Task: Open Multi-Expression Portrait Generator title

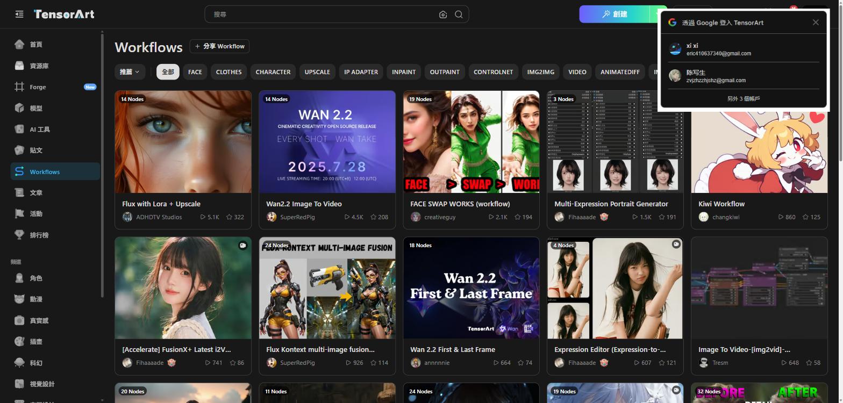Action: 611,204
